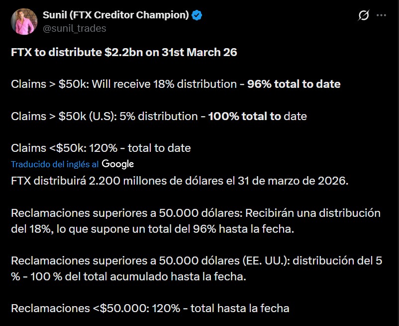399x326 pixels.
Task: Click the 'del 18%, lo que supone' text line
Action: [75, 229]
